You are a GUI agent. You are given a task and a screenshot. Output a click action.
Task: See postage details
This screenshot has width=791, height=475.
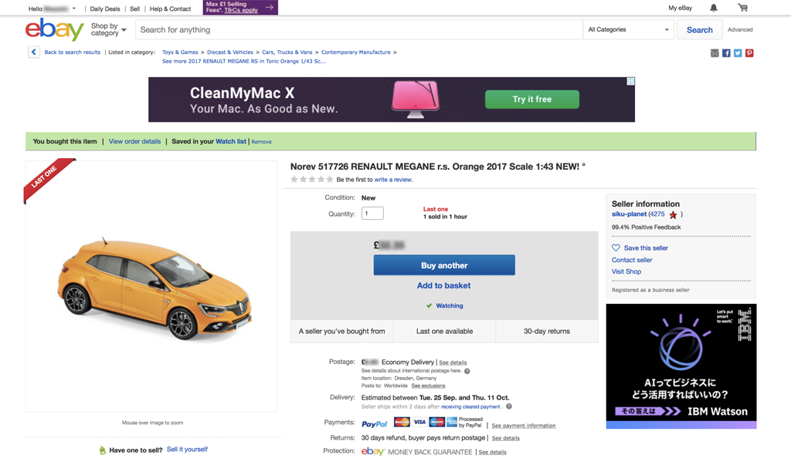pyautogui.click(x=453, y=362)
